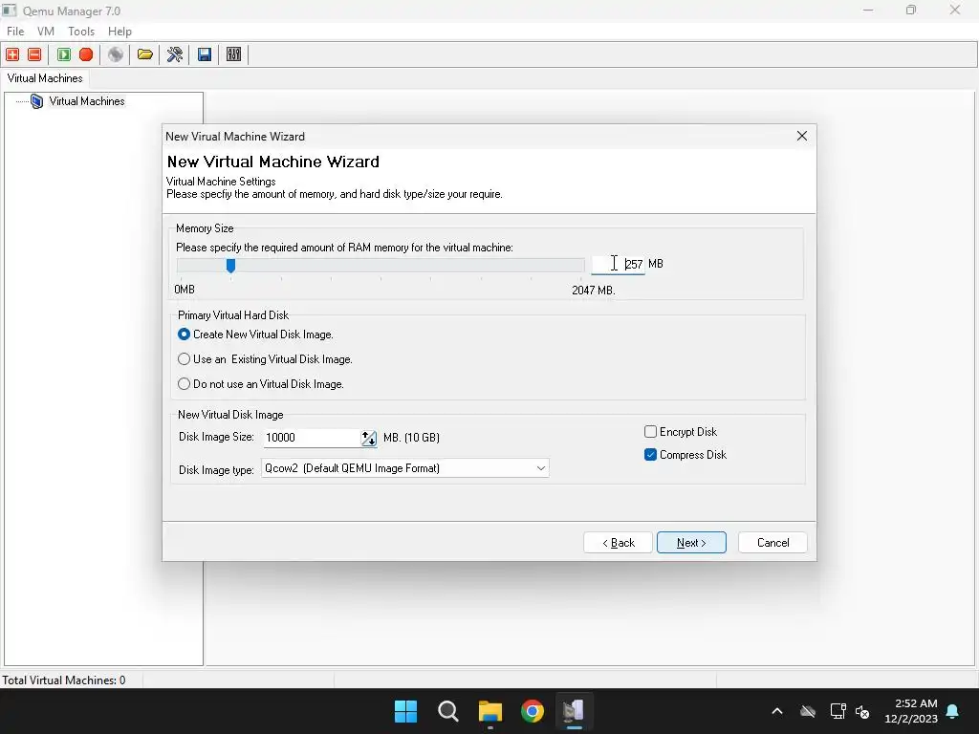Select Use an Existing Virtual Disk Image
The width and height of the screenshot is (979, 734).
point(184,359)
